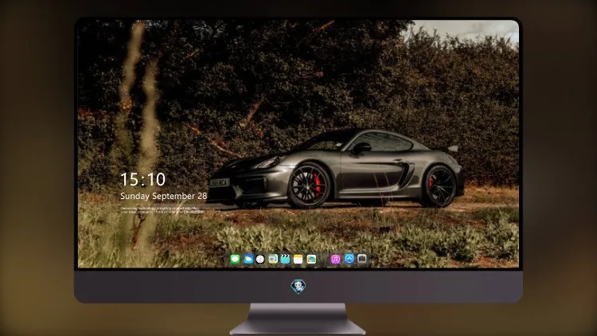Screen dimensions: 597x336
Task: Open the Photos gallery app in the dock
Action: 311,260
